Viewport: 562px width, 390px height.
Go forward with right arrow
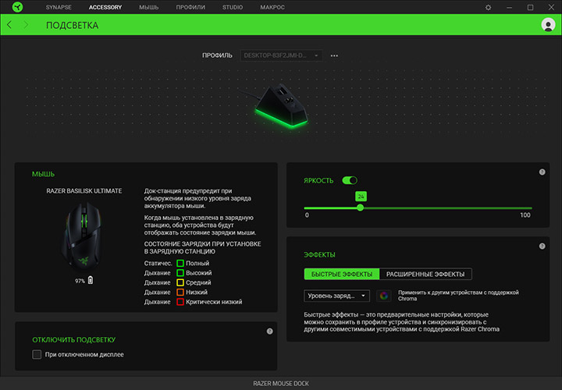(x=26, y=25)
